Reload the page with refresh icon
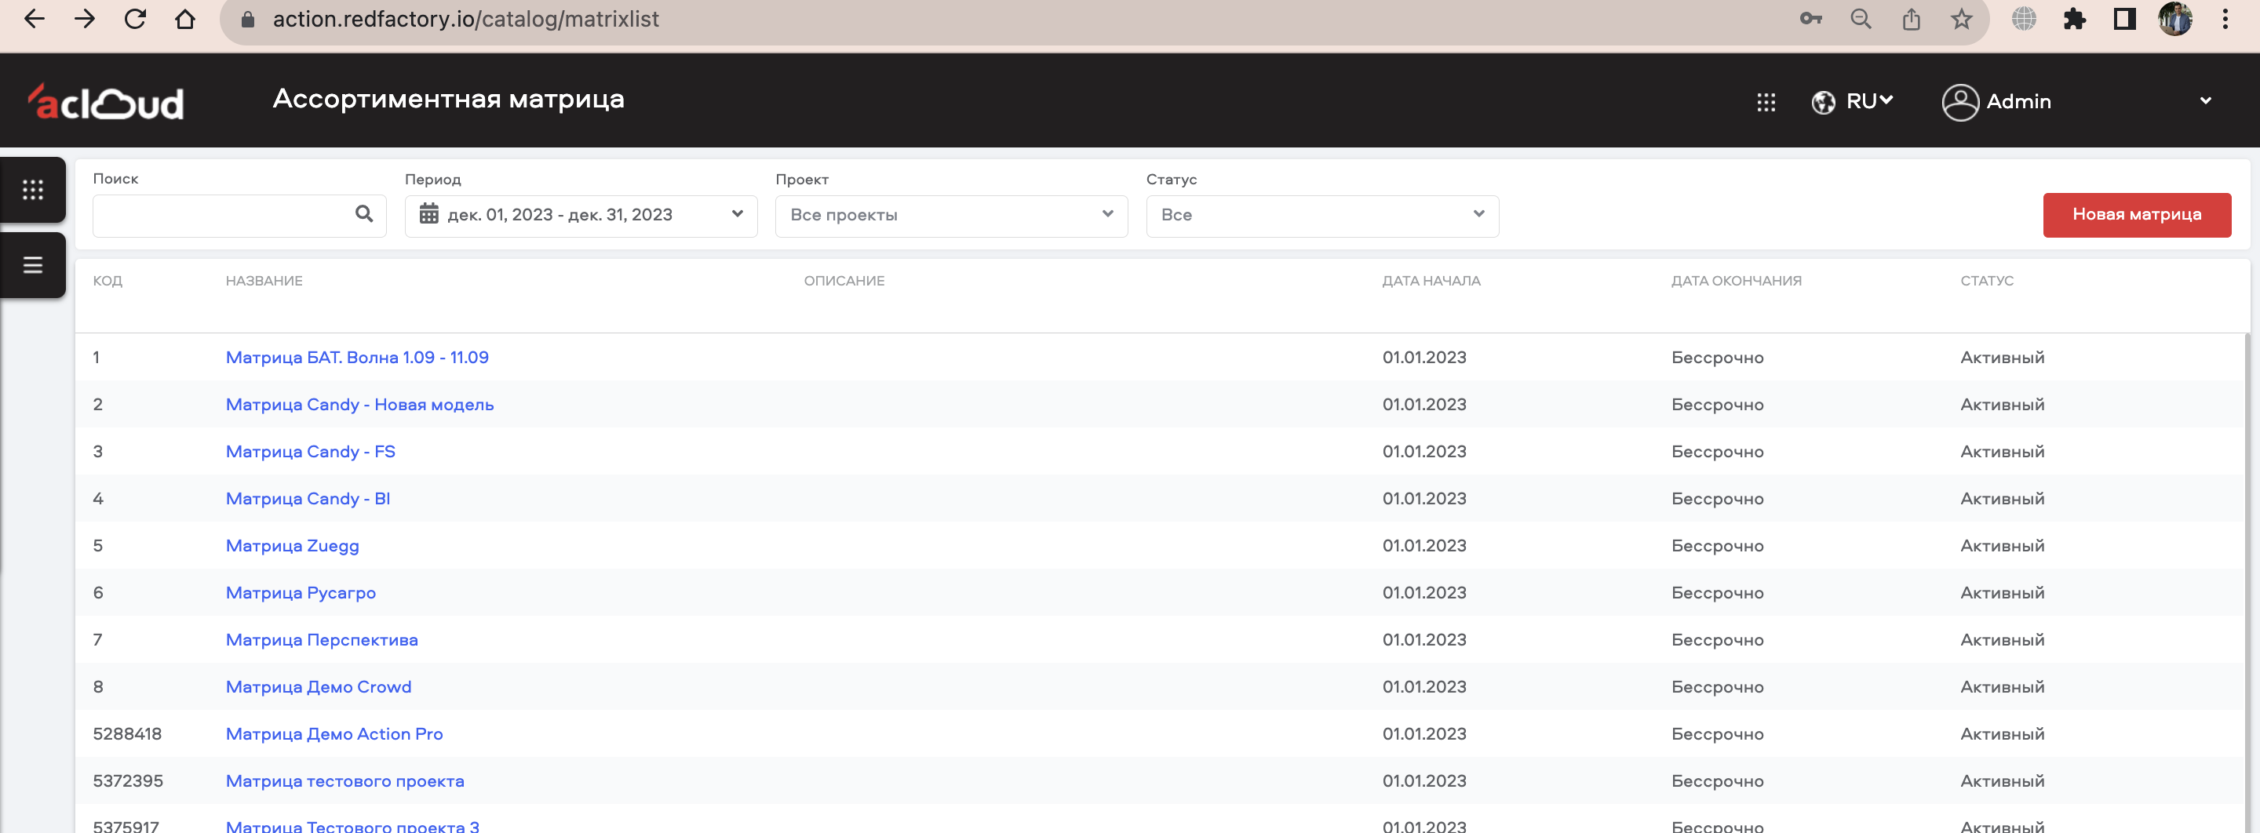This screenshot has width=2260, height=833. coord(135,20)
